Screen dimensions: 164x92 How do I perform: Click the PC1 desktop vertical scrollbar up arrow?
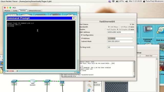pos(78,13)
